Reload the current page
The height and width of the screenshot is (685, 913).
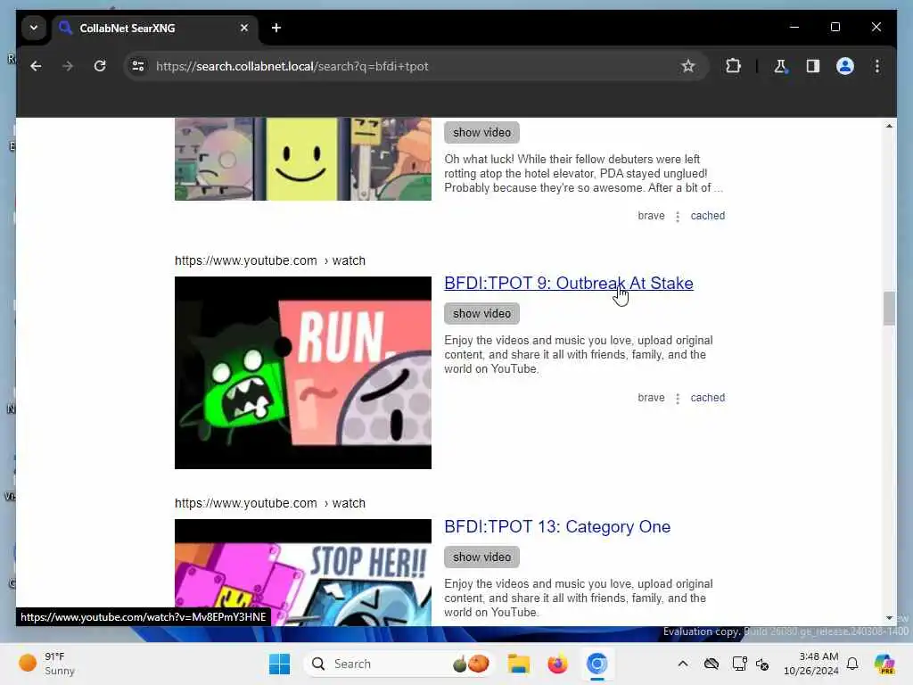100,66
